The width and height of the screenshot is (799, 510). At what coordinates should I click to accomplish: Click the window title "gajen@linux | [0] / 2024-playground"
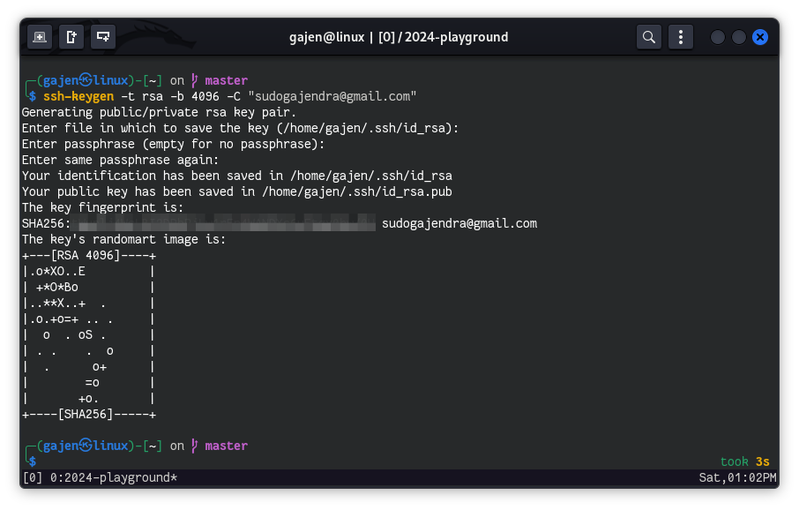pyautogui.click(x=399, y=37)
